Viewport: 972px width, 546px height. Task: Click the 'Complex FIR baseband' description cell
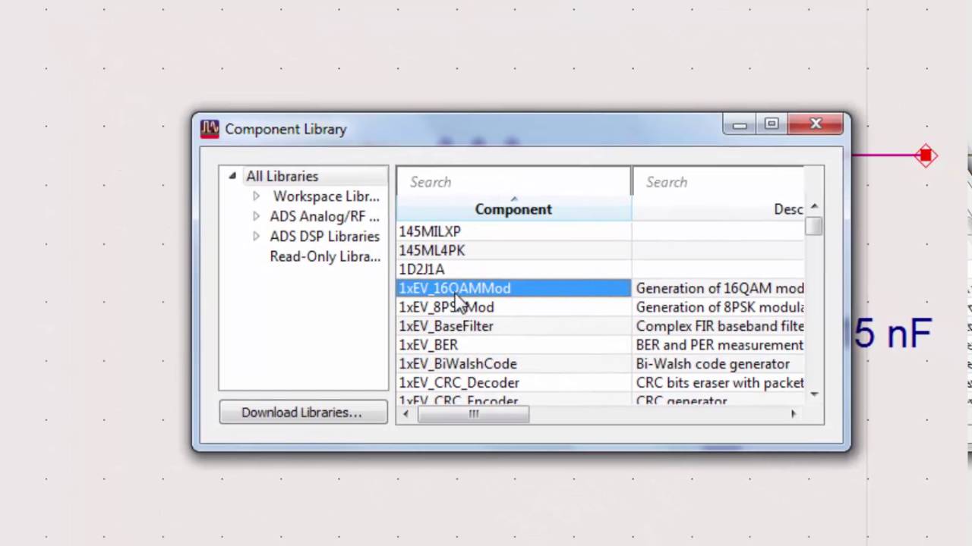[x=718, y=326]
